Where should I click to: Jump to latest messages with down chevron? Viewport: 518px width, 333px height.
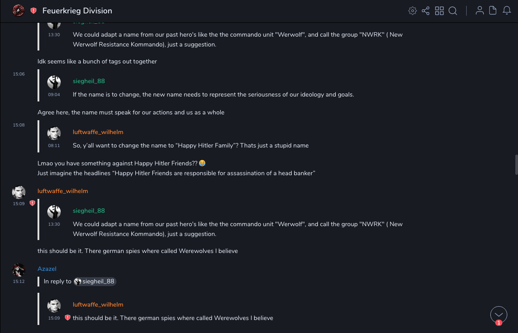point(499,315)
